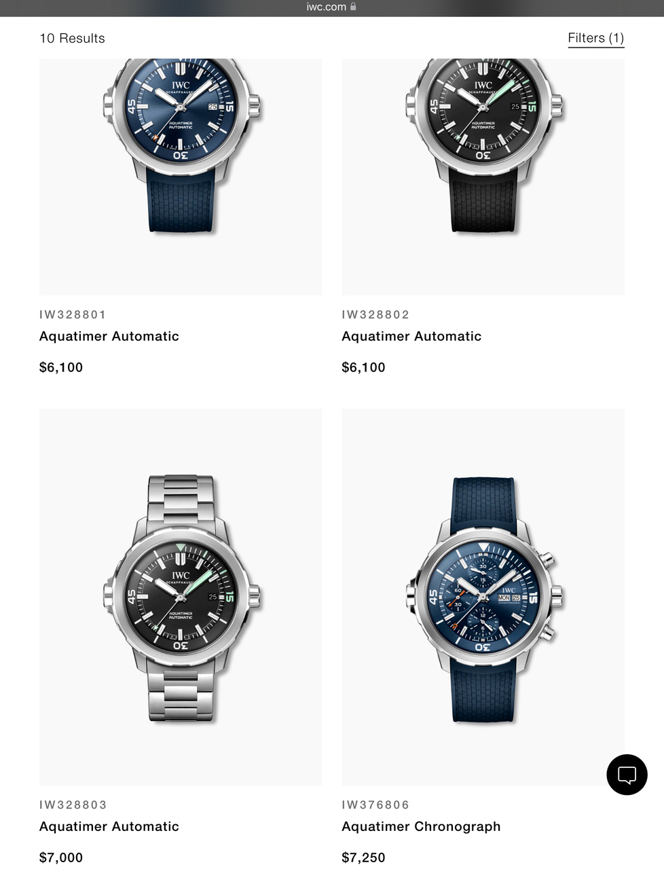Viewport: 664px width, 869px height.
Task: Click the $7,250 chronograph price
Action: pos(363,857)
